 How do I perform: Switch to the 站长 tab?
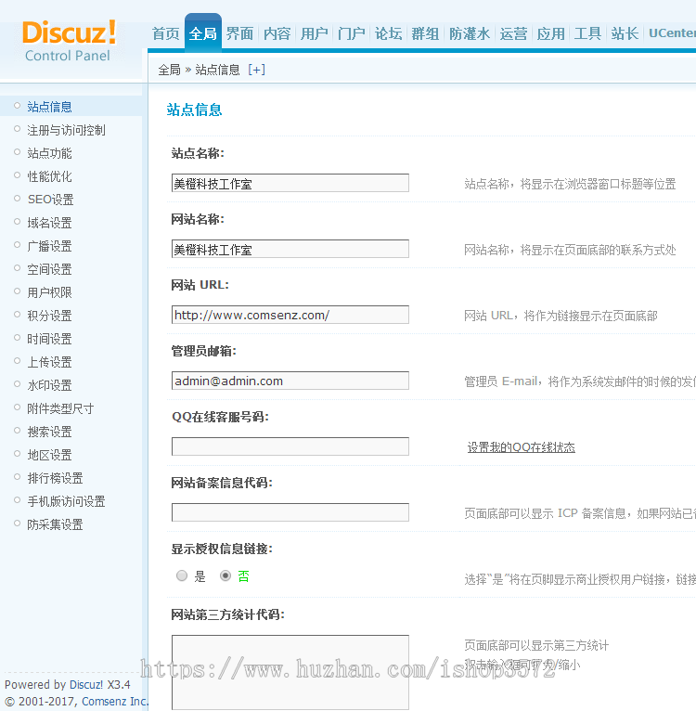point(625,33)
